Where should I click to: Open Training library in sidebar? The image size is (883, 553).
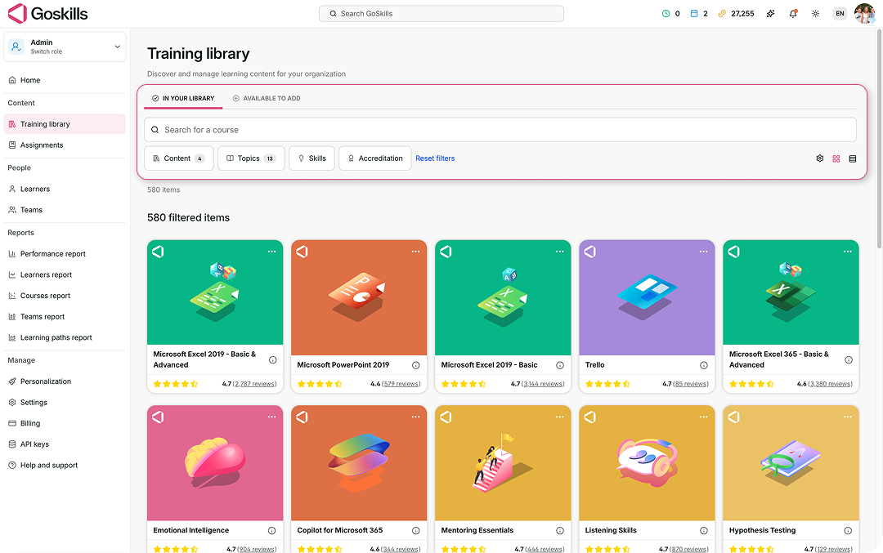65,124
